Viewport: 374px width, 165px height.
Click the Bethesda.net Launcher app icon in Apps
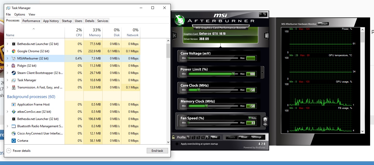pos(14,44)
